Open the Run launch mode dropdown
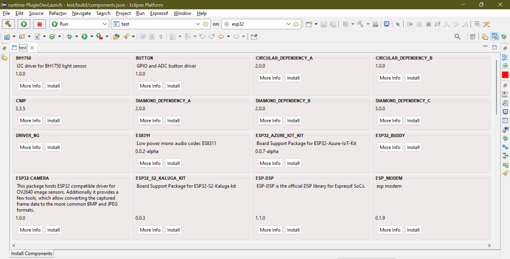This screenshot has height=259, width=510. [79, 24]
